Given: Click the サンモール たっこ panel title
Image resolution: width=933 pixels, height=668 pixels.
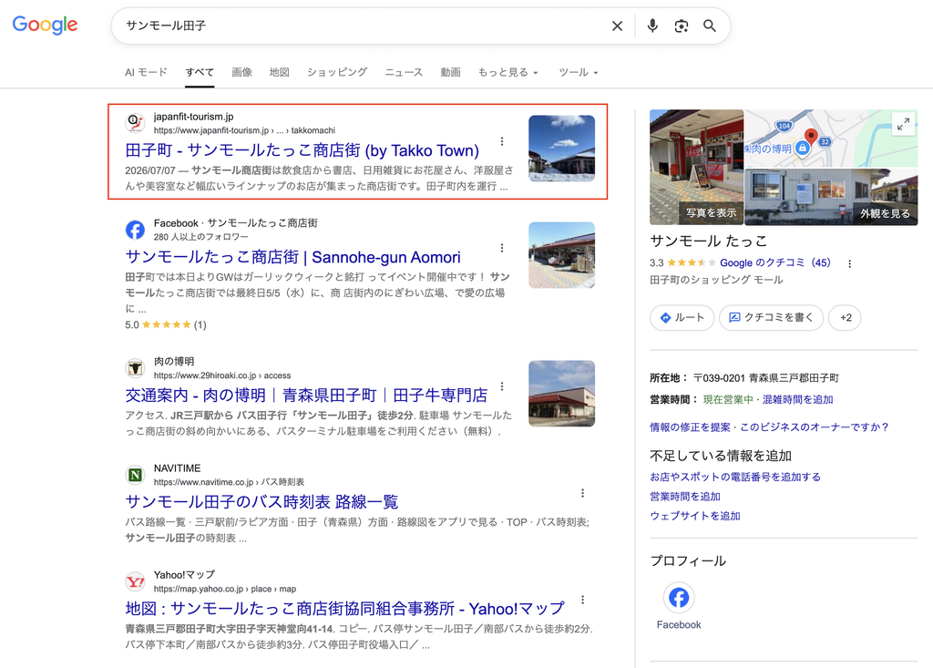Looking at the screenshot, I should [709, 242].
